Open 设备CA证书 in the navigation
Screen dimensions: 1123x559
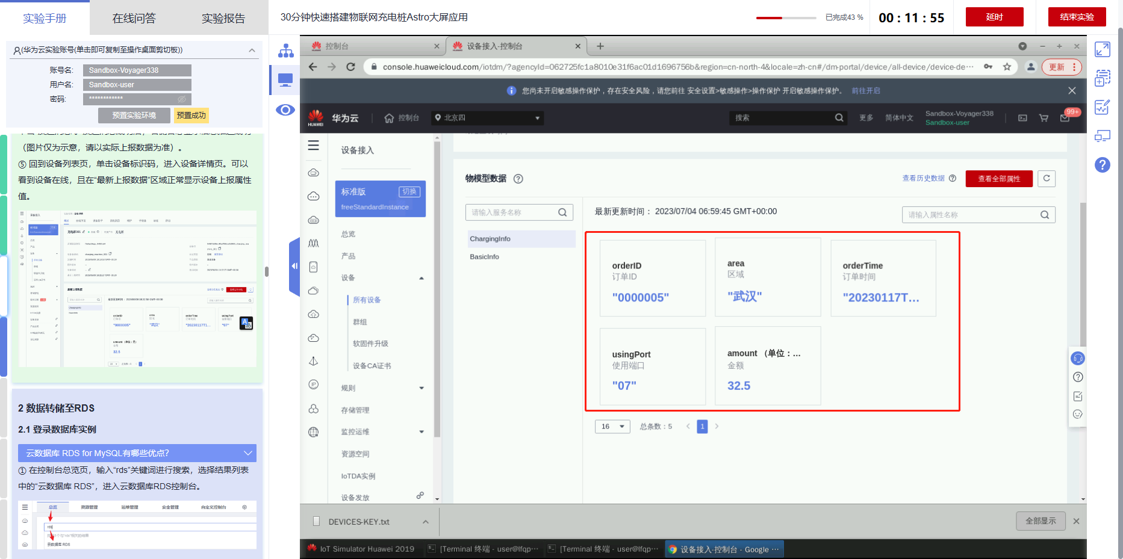[x=372, y=366]
